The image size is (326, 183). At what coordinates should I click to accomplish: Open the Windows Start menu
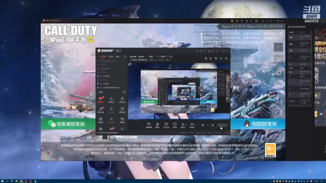2,181
